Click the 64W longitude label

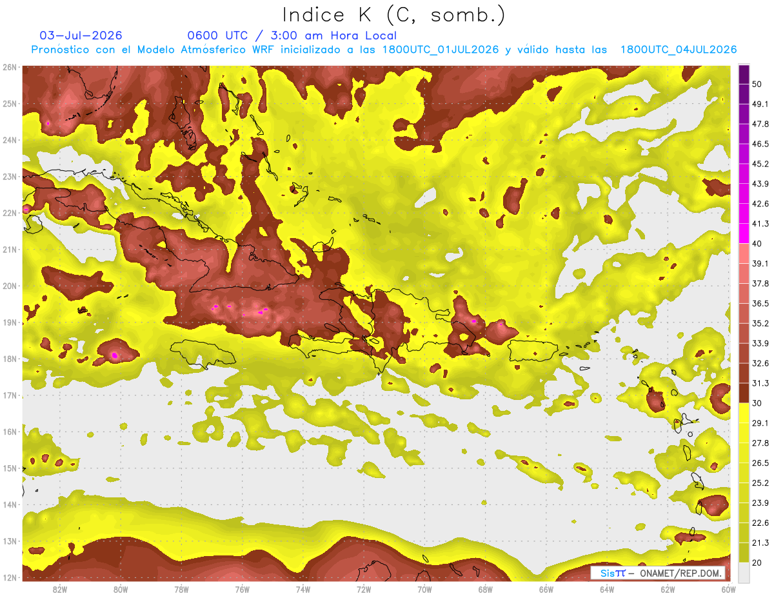point(607,589)
